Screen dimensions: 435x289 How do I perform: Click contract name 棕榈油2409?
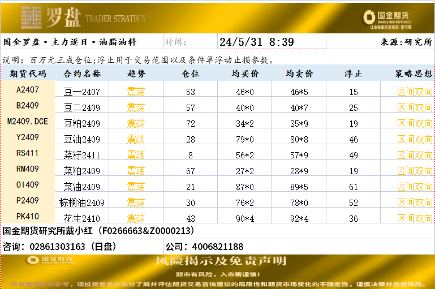[x=82, y=202]
